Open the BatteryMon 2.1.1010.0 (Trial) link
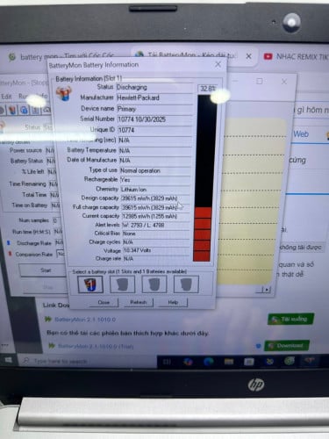Viewport: 329px width, 439px height. pos(96,346)
